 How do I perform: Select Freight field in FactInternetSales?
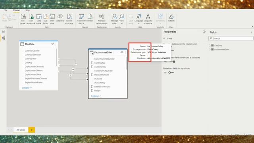pos(97,91)
